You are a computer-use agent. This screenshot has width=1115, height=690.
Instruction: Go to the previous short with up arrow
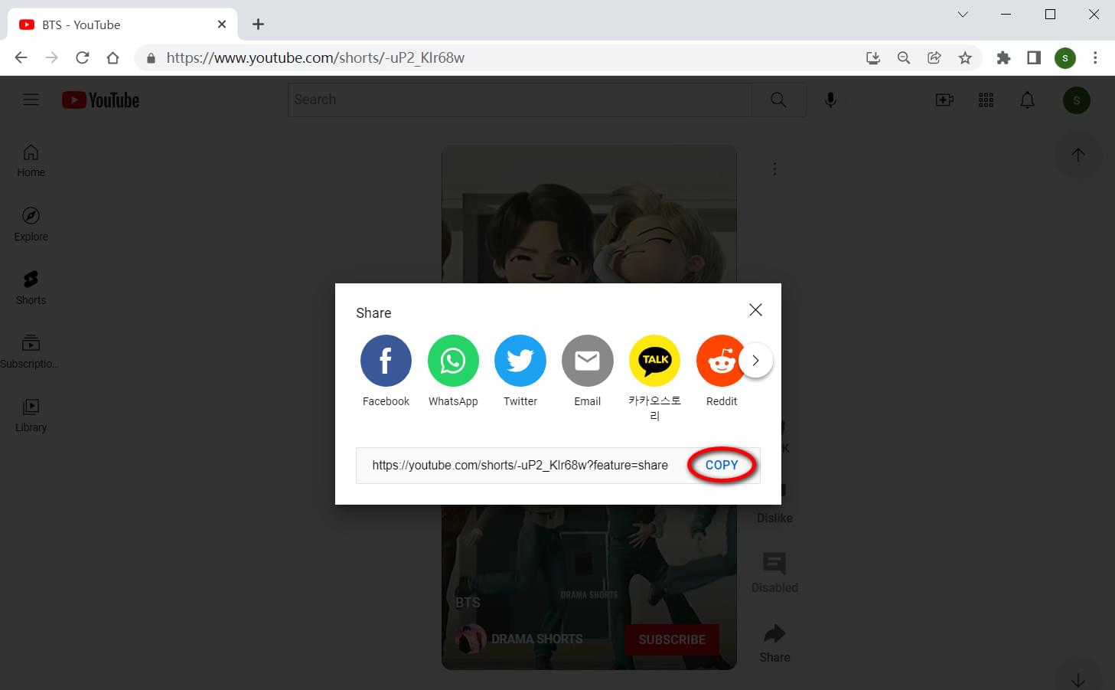click(1078, 155)
